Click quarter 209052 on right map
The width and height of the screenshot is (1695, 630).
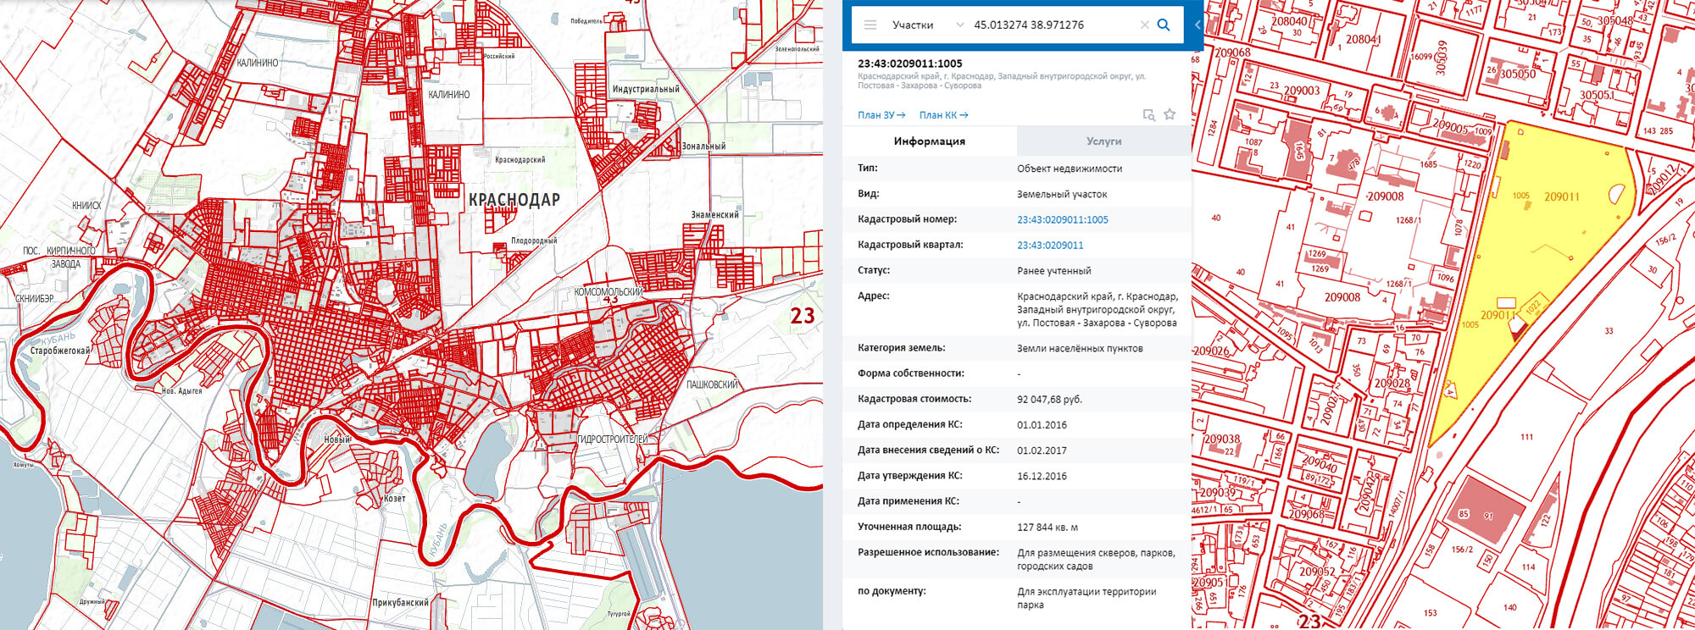pyautogui.click(x=1318, y=572)
